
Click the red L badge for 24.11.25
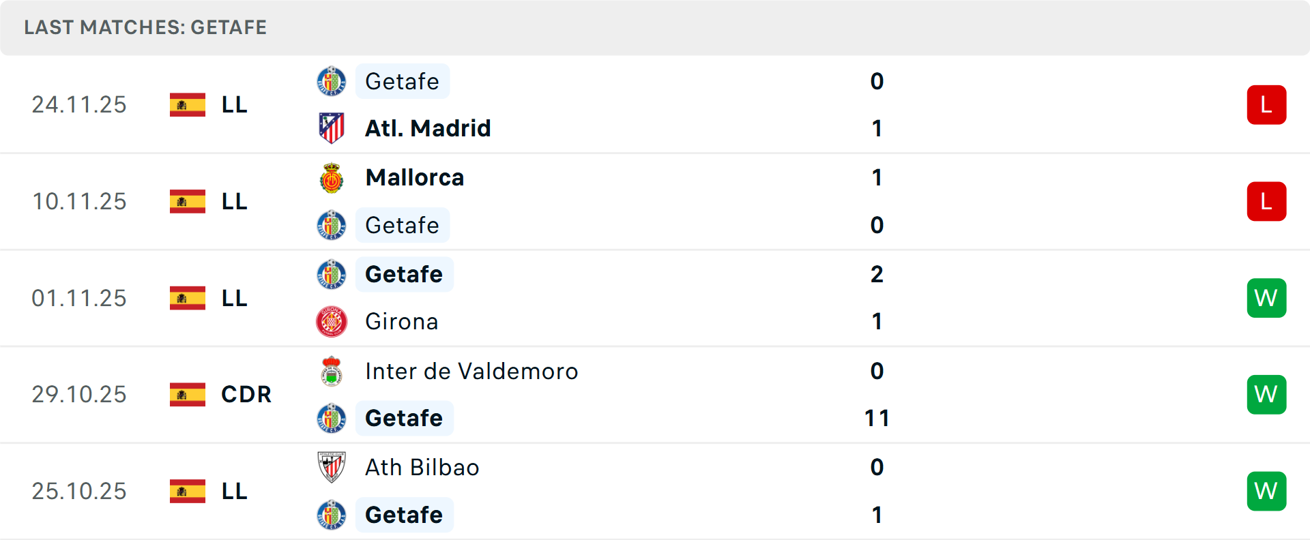[1266, 104]
